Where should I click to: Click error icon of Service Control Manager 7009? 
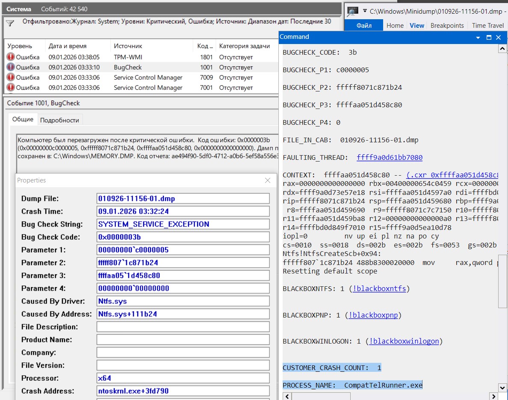coord(11,77)
